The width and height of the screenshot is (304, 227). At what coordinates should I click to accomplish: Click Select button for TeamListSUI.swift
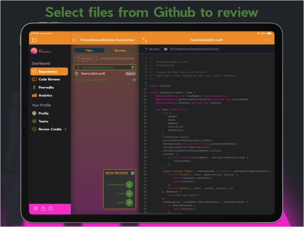(x=130, y=74)
